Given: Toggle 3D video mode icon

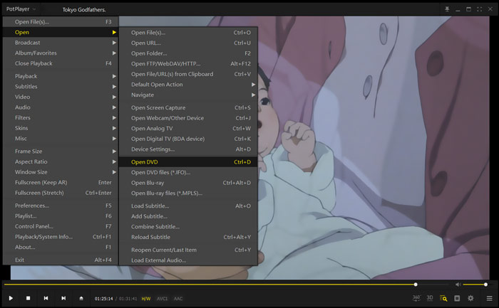Looking at the screenshot, I should pyautogui.click(x=430, y=298).
